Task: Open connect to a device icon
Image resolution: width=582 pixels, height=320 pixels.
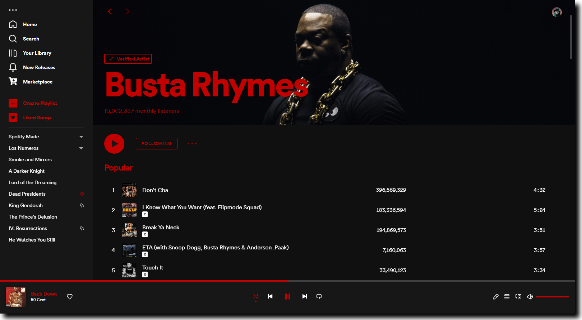Action: 518,297
